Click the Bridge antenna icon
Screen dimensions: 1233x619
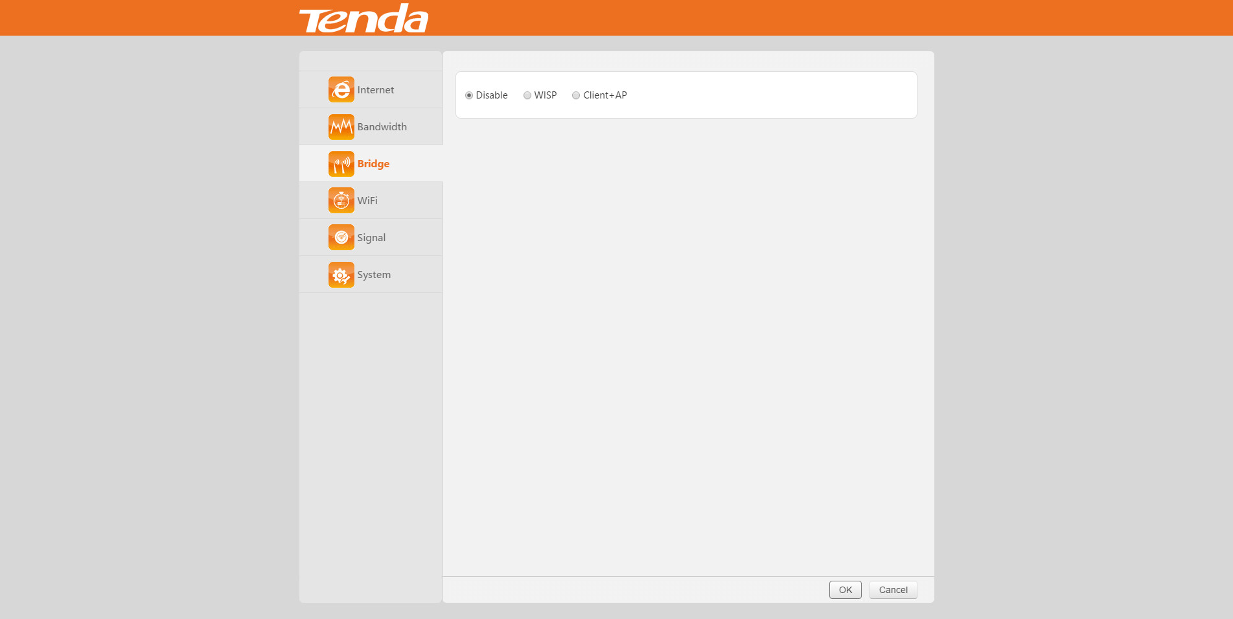(341, 163)
